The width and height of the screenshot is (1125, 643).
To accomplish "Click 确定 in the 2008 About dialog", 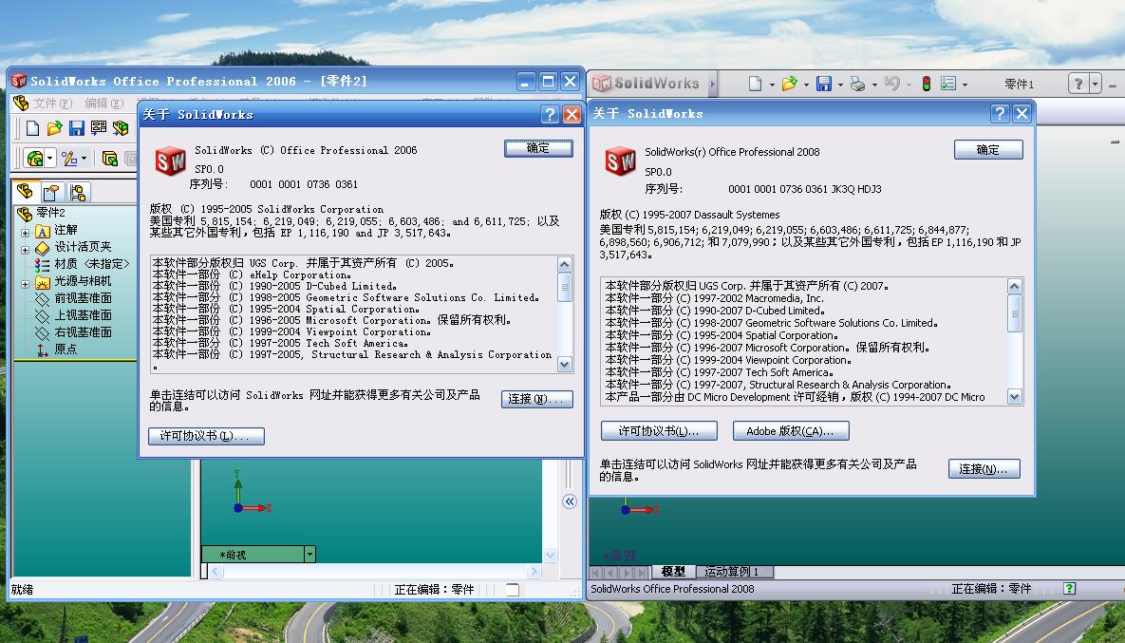I will pyautogui.click(x=988, y=150).
